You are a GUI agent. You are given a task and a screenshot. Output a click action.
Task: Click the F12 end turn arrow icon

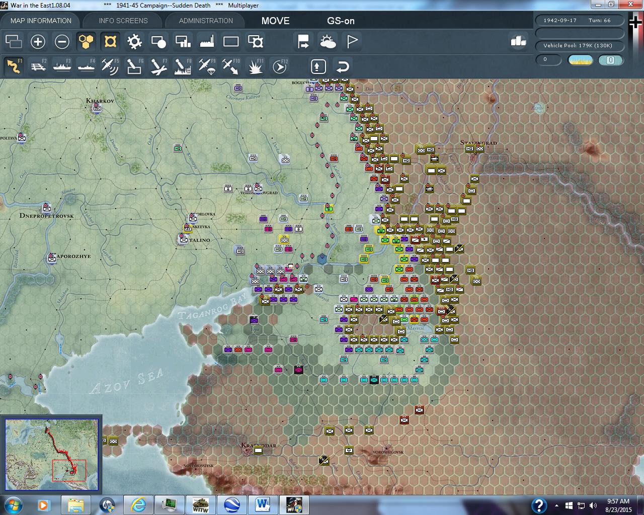tap(279, 66)
